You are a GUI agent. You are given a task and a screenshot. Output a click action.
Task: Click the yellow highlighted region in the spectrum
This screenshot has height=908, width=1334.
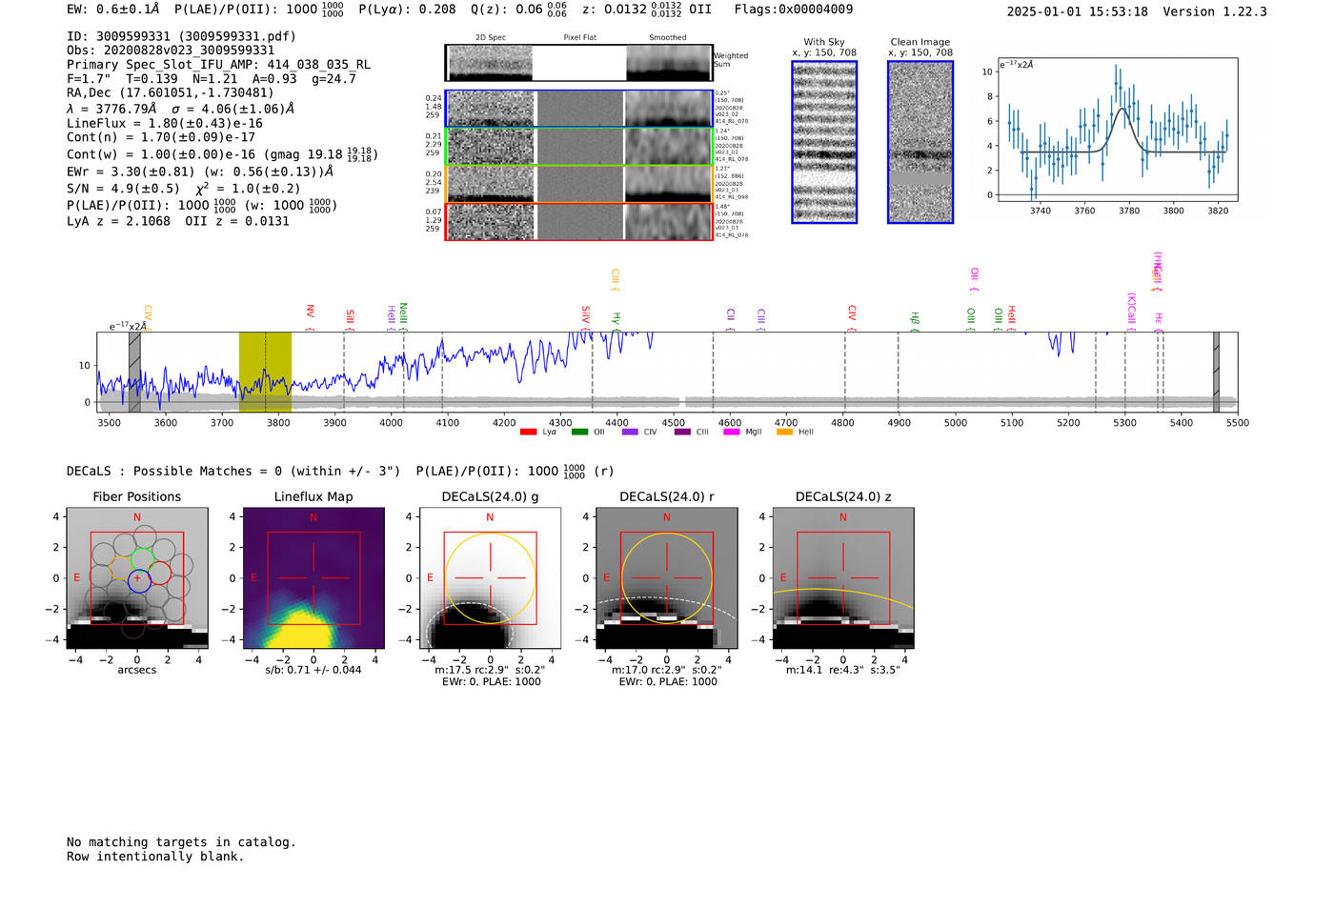[265, 372]
